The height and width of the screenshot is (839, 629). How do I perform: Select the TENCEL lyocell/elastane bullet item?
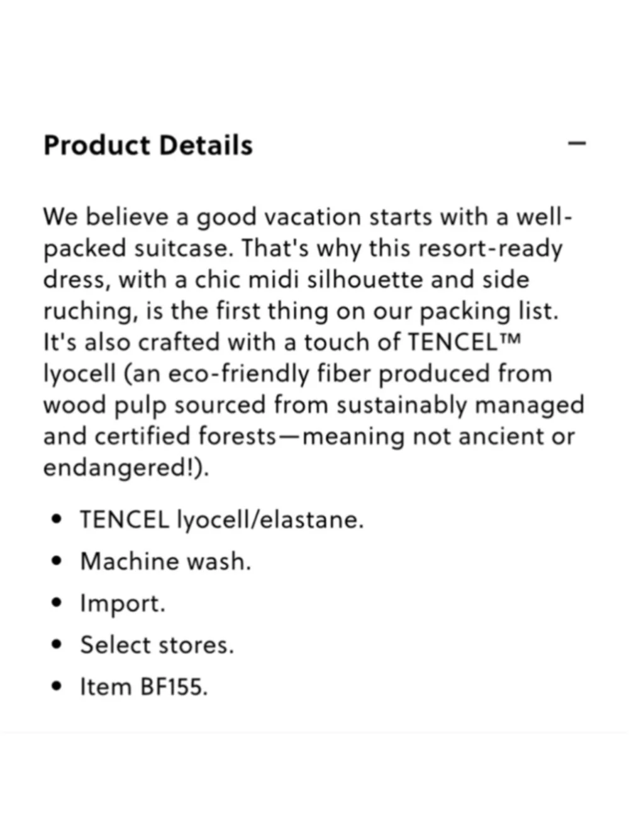tap(221, 520)
